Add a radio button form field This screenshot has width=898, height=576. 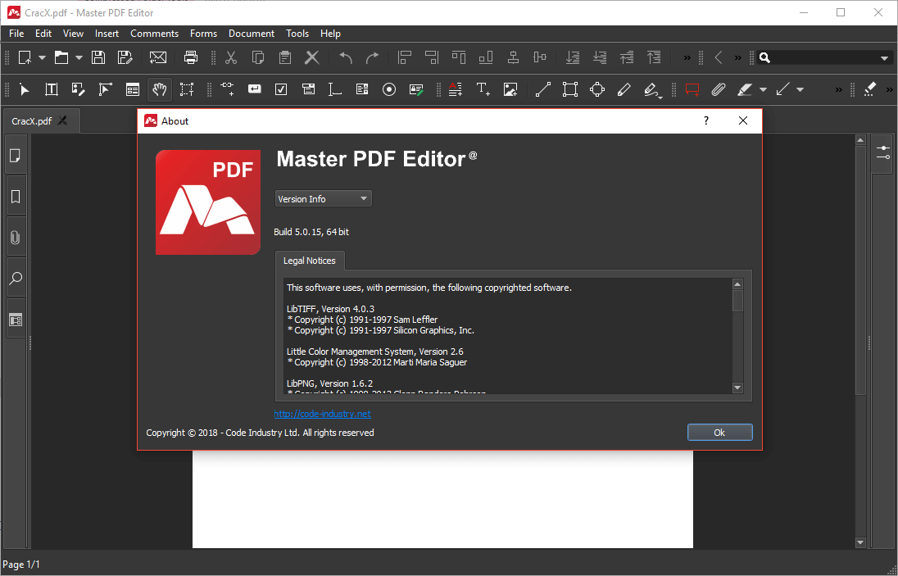tap(389, 89)
